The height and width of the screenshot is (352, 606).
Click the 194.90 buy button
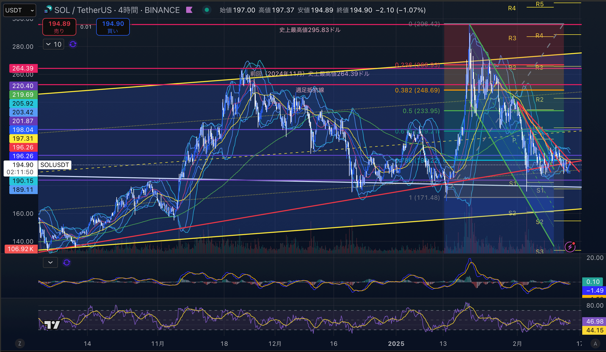click(x=113, y=27)
